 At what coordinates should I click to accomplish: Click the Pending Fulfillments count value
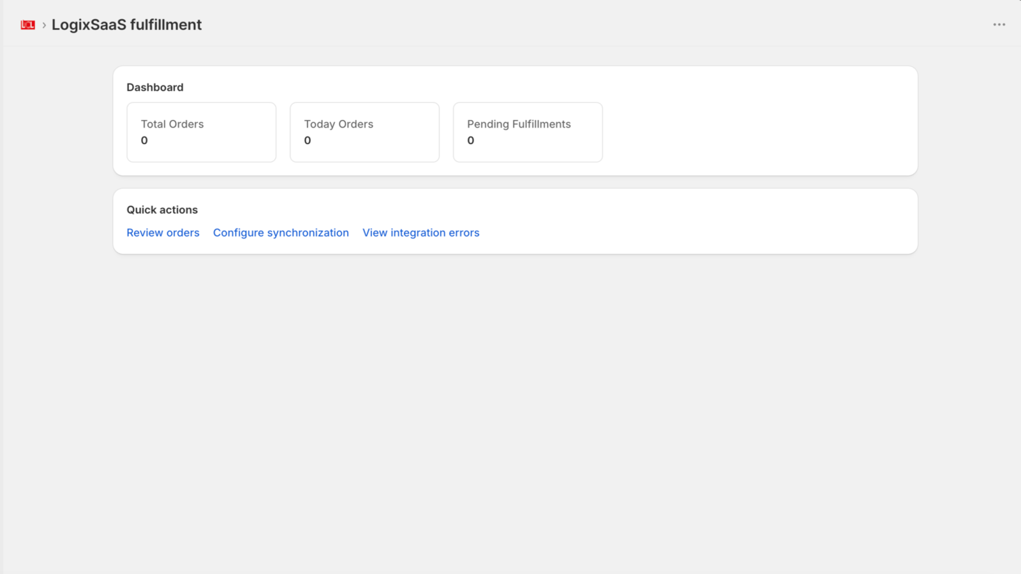(471, 140)
